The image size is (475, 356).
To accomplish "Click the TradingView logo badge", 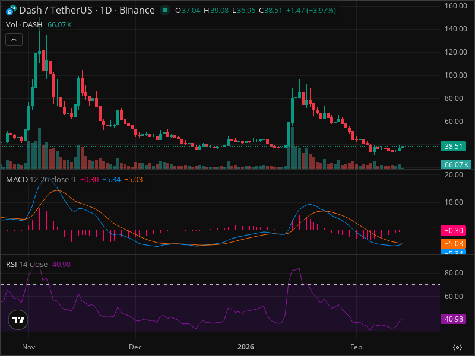I will (18, 320).
